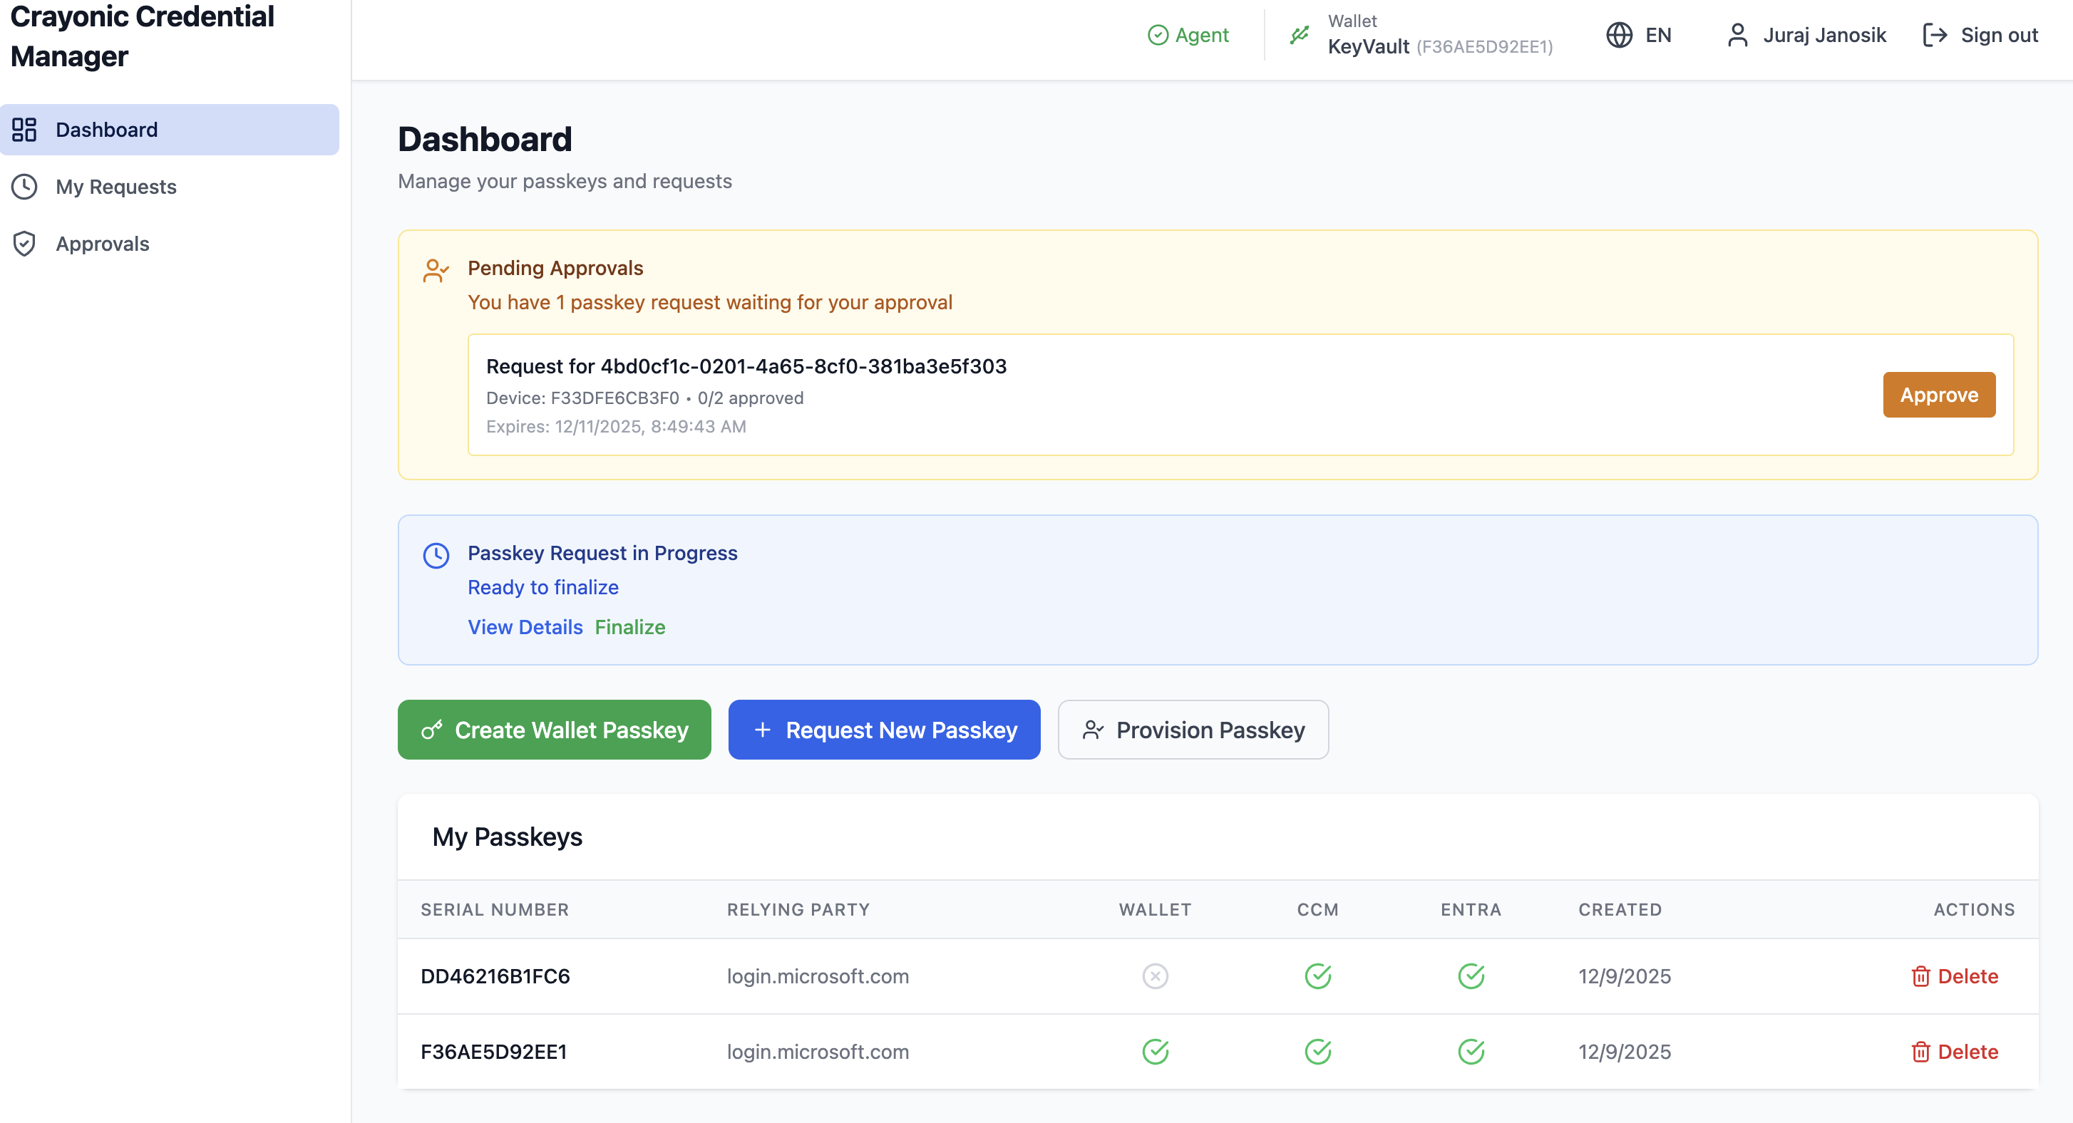The height and width of the screenshot is (1123, 2073).
Task: Click the Dashboard grid icon in sidebar
Action: tap(24, 130)
